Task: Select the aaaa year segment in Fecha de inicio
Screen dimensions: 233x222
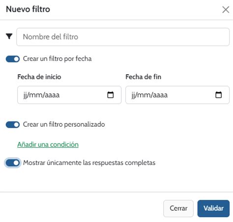Action: pos(52,95)
